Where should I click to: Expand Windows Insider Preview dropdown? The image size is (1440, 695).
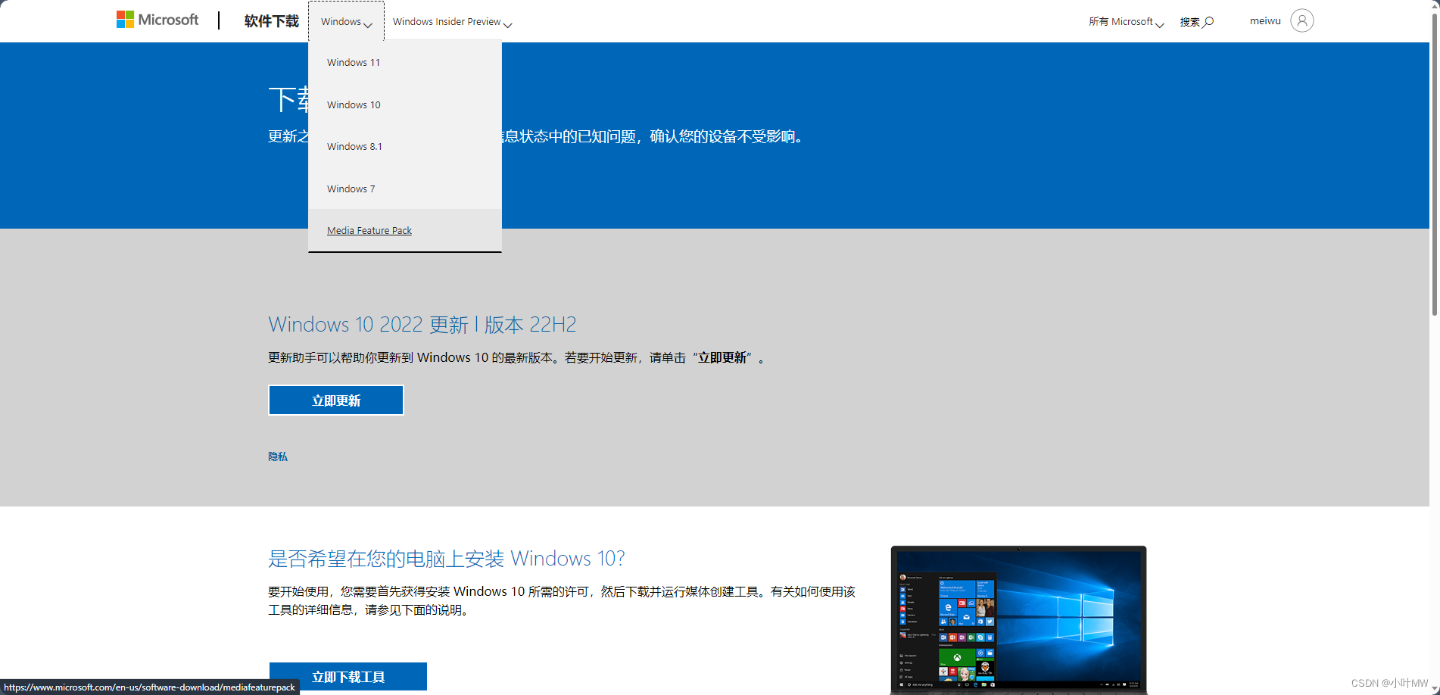click(452, 22)
